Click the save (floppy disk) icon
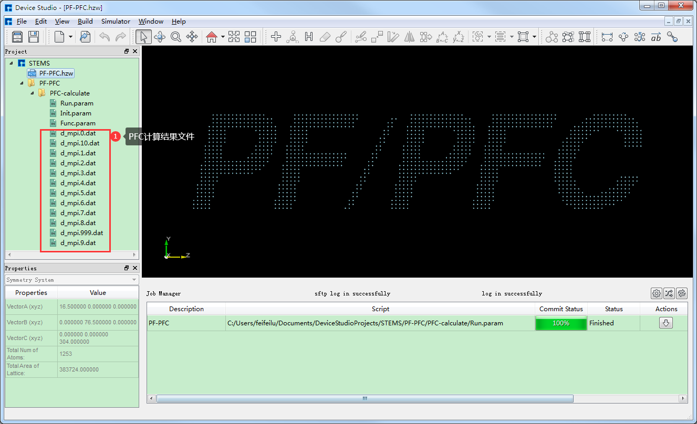 pos(34,37)
